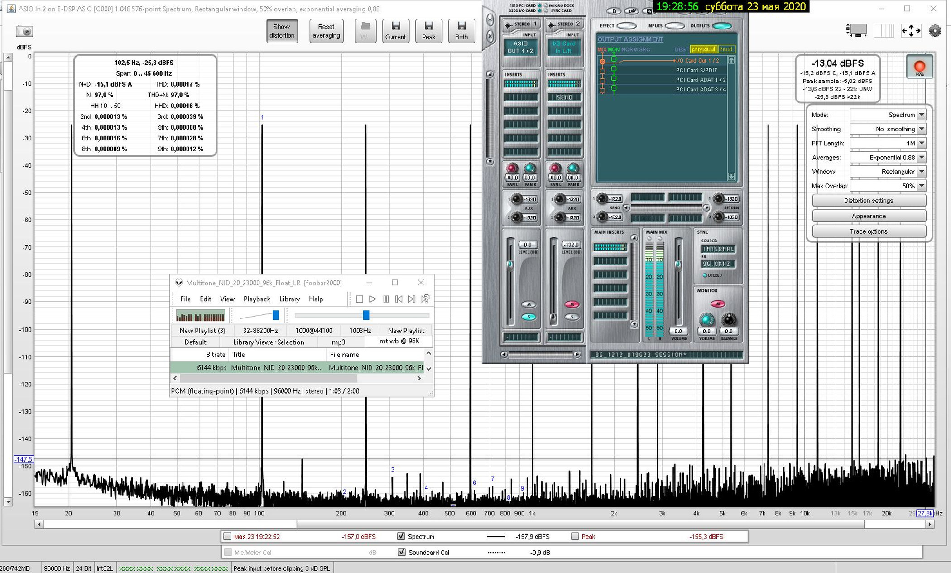Viewport: 951px width, 573px height.
Task: Save Peak trace with disk icon
Action: pyautogui.click(x=428, y=31)
